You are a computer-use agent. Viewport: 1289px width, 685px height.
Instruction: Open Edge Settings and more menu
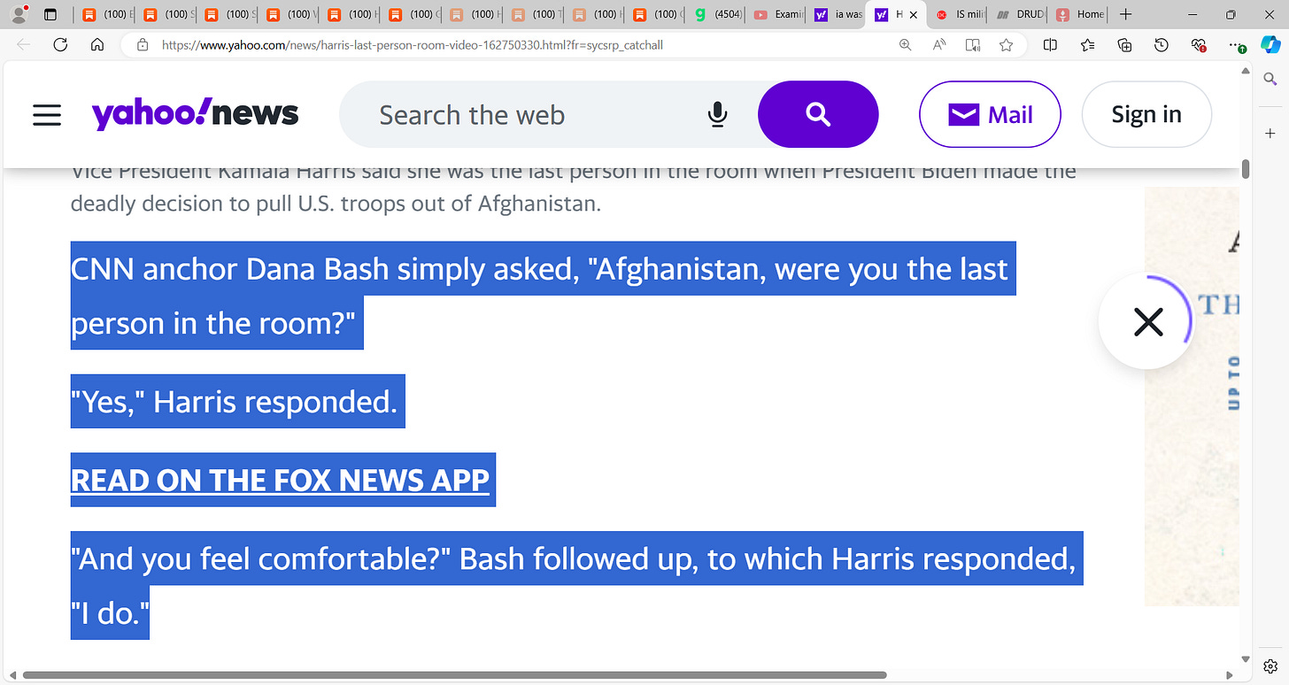[1237, 45]
